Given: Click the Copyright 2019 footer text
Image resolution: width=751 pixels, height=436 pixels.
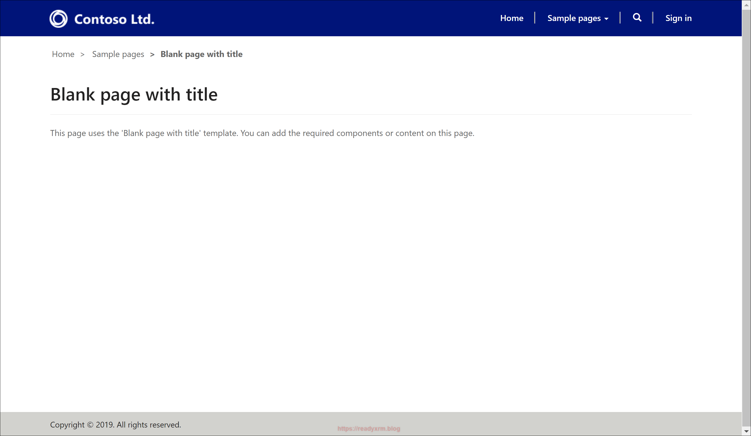Looking at the screenshot, I should (x=115, y=425).
